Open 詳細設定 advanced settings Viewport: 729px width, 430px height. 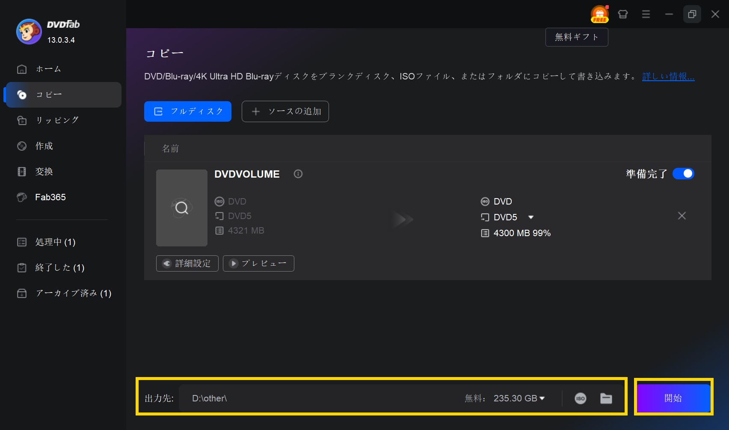pyautogui.click(x=187, y=263)
